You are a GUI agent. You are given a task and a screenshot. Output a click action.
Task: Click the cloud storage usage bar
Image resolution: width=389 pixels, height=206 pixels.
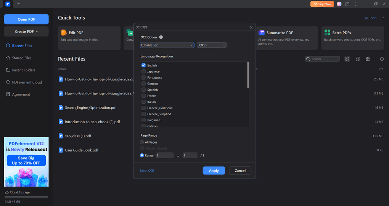point(26,197)
